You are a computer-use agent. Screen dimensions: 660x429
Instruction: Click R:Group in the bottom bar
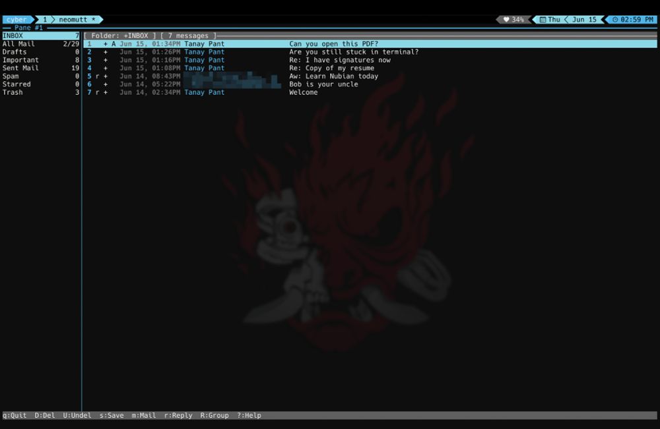(x=214, y=416)
